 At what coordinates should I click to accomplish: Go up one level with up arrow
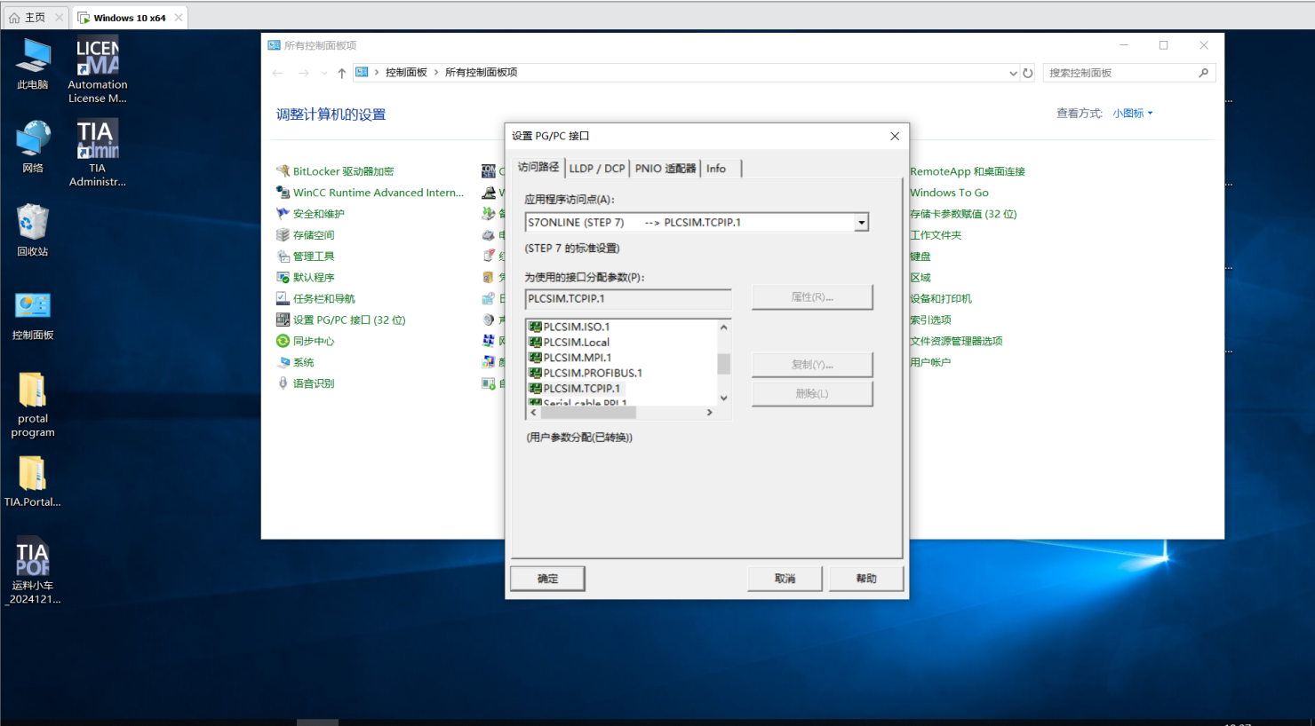click(x=342, y=73)
